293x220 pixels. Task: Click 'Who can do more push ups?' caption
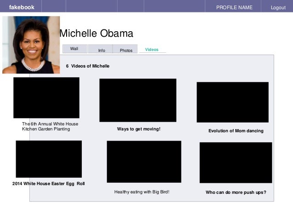point(236,192)
